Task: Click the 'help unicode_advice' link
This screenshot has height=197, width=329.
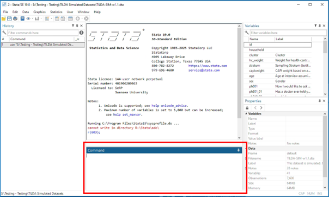Action: (169, 106)
